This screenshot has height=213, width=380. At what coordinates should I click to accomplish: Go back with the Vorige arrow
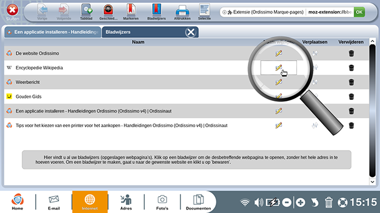tap(43, 12)
